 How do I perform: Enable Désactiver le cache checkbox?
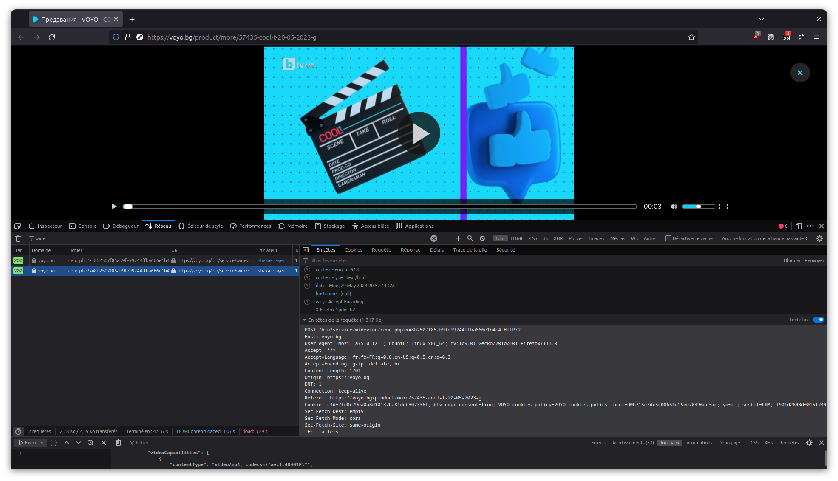pos(668,238)
